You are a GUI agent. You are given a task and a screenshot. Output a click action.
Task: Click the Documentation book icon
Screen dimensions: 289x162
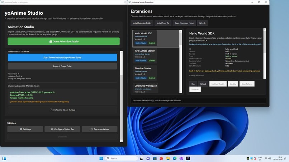pos(92,129)
